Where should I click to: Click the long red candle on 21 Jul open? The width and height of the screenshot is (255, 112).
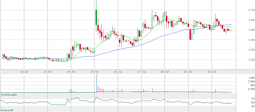point(190,34)
